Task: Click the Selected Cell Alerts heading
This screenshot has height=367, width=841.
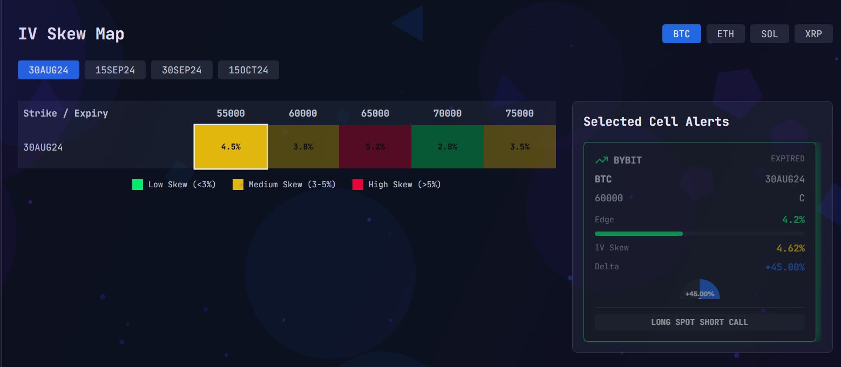Action: pyautogui.click(x=656, y=121)
